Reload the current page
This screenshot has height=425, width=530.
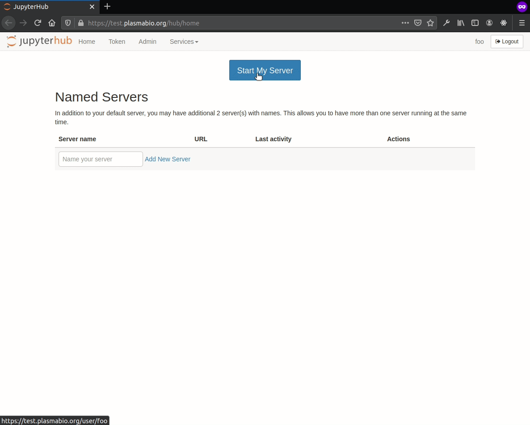coord(38,23)
